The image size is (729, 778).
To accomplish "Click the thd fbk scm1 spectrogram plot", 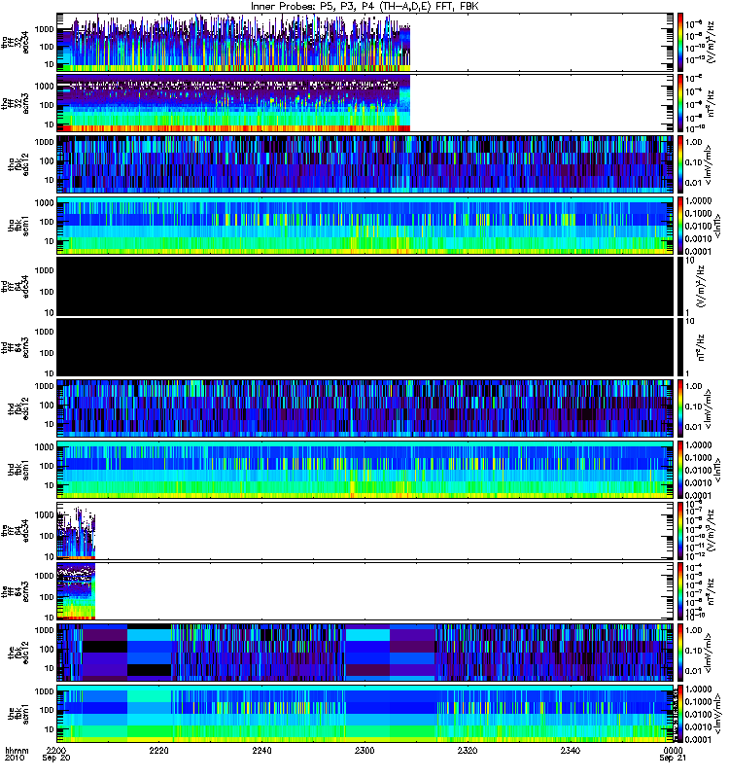I will (x=365, y=470).
